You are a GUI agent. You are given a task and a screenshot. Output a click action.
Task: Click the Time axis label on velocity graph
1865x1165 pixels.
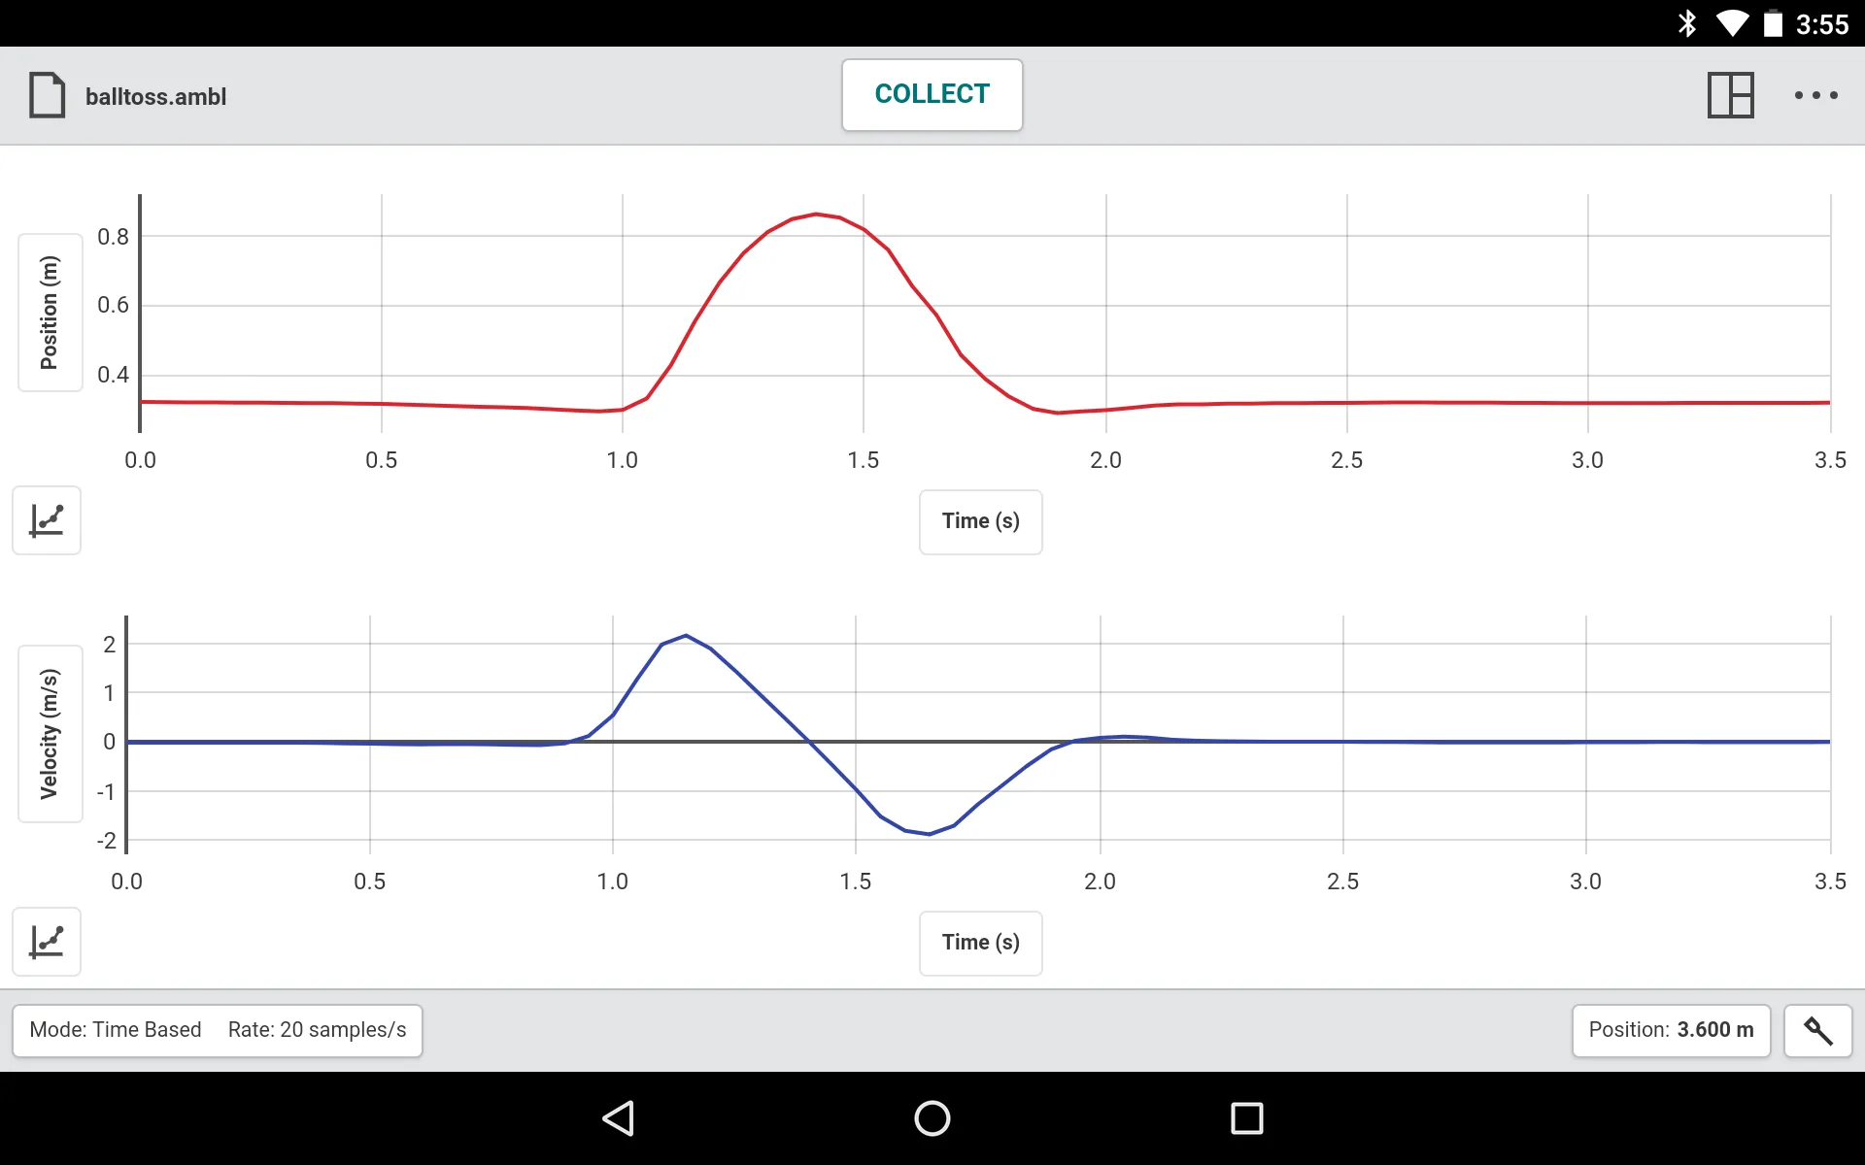tap(980, 941)
